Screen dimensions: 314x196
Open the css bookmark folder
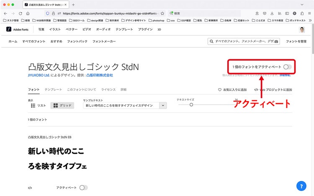(x=171, y=20)
